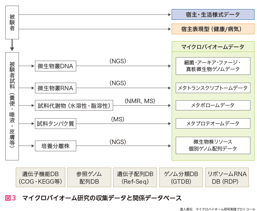257x211 pixels.
Task: Click the 微生物叢DNA box
Action: (55, 66)
